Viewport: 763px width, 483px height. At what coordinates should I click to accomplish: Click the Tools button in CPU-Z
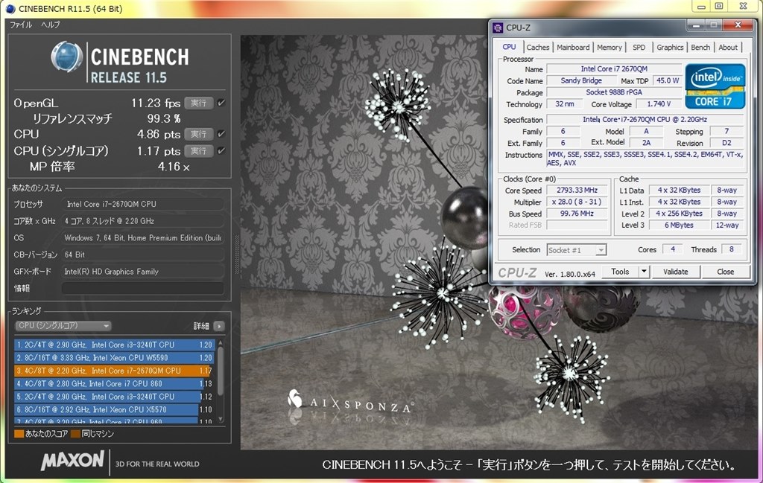[x=620, y=272]
